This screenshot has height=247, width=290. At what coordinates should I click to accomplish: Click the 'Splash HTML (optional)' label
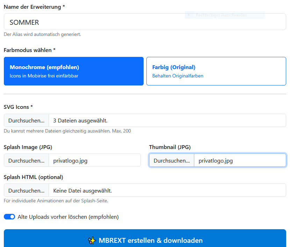33,177
